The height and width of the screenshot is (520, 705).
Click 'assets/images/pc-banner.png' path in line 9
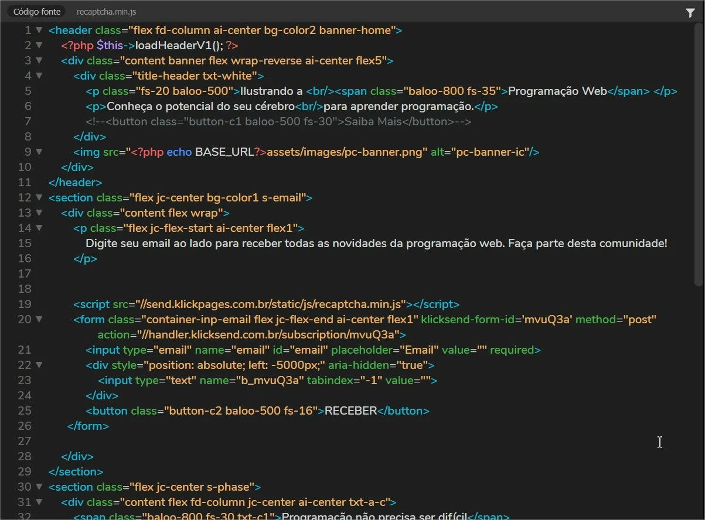point(346,152)
